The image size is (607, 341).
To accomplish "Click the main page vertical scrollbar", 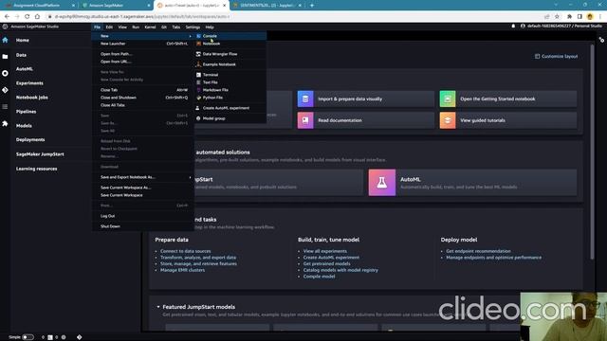I will (x=592, y=152).
